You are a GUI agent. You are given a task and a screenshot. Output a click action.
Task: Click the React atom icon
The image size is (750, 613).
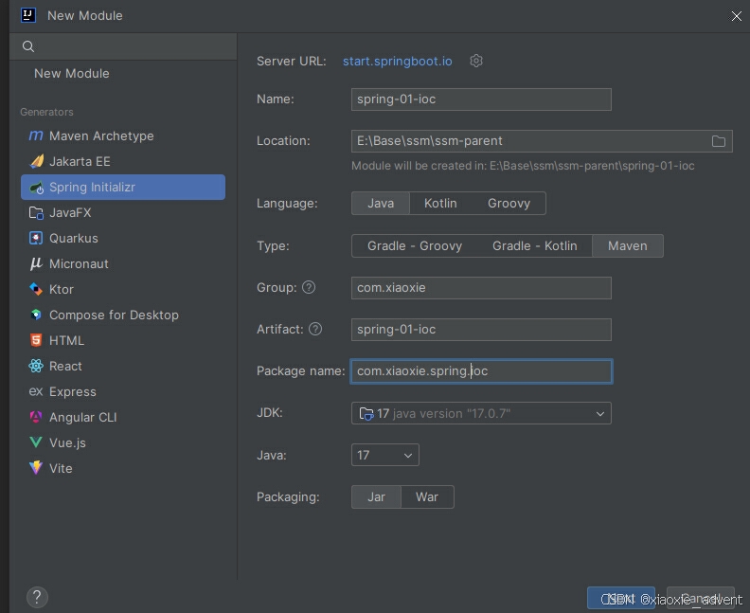[x=36, y=366]
